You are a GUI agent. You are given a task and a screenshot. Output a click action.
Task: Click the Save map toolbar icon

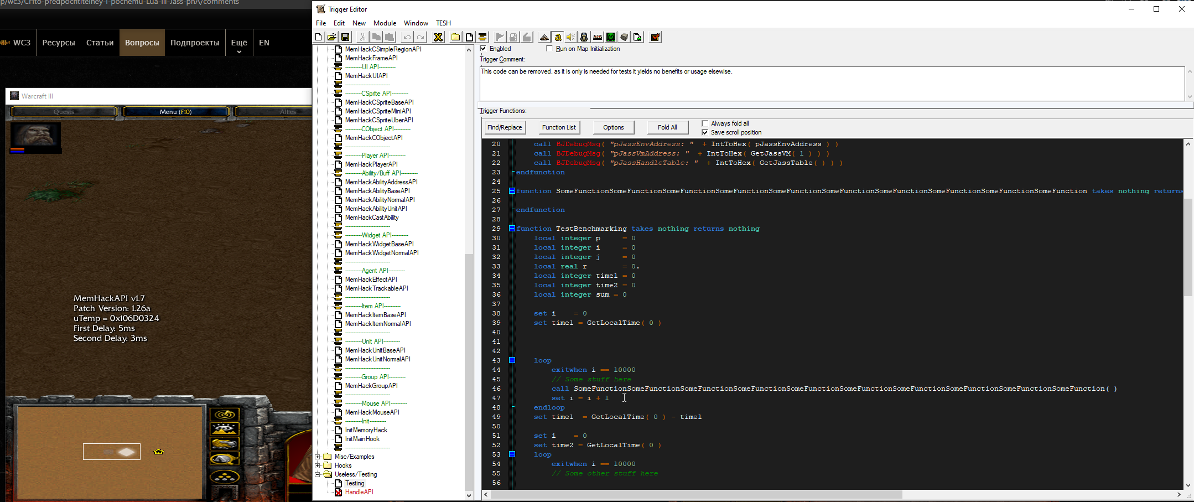345,37
